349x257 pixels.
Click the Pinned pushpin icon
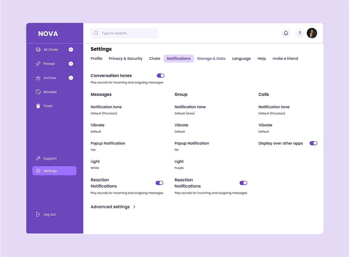[x=38, y=64]
